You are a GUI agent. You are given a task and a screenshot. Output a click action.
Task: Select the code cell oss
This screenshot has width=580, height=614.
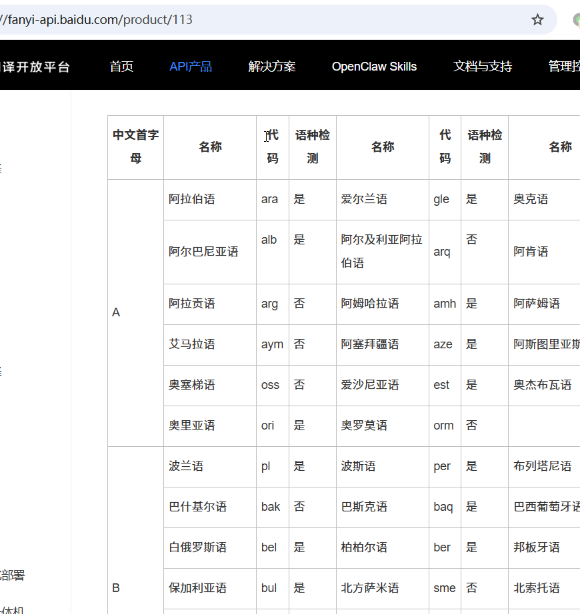[x=273, y=386]
